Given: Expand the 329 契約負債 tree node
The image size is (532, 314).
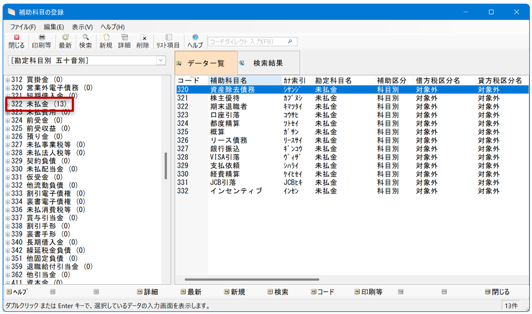Looking at the screenshot, I should click(x=7, y=162).
